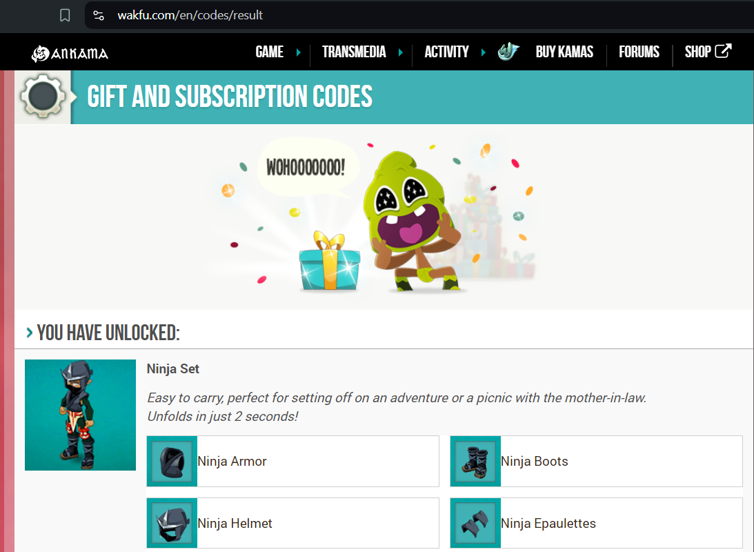The height and width of the screenshot is (552, 754).
Task: Click the Ninja Boots item icon
Action: [475, 462]
